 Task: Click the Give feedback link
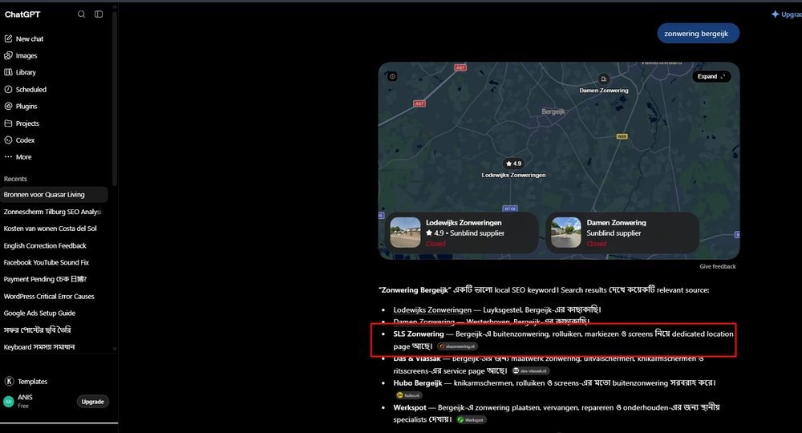pyautogui.click(x=718, y=266)
